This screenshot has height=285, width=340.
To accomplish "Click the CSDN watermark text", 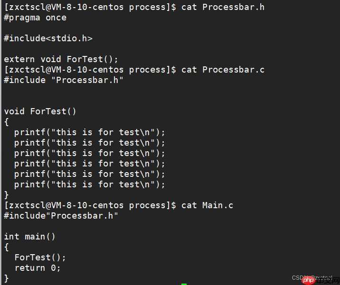I will pos(300,278).
